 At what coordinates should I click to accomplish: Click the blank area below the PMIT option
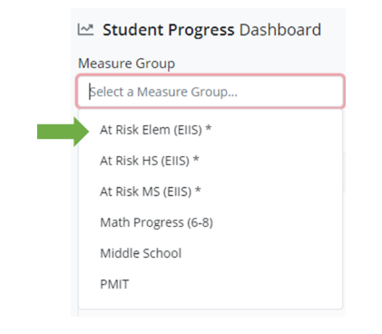pos(211,304)
